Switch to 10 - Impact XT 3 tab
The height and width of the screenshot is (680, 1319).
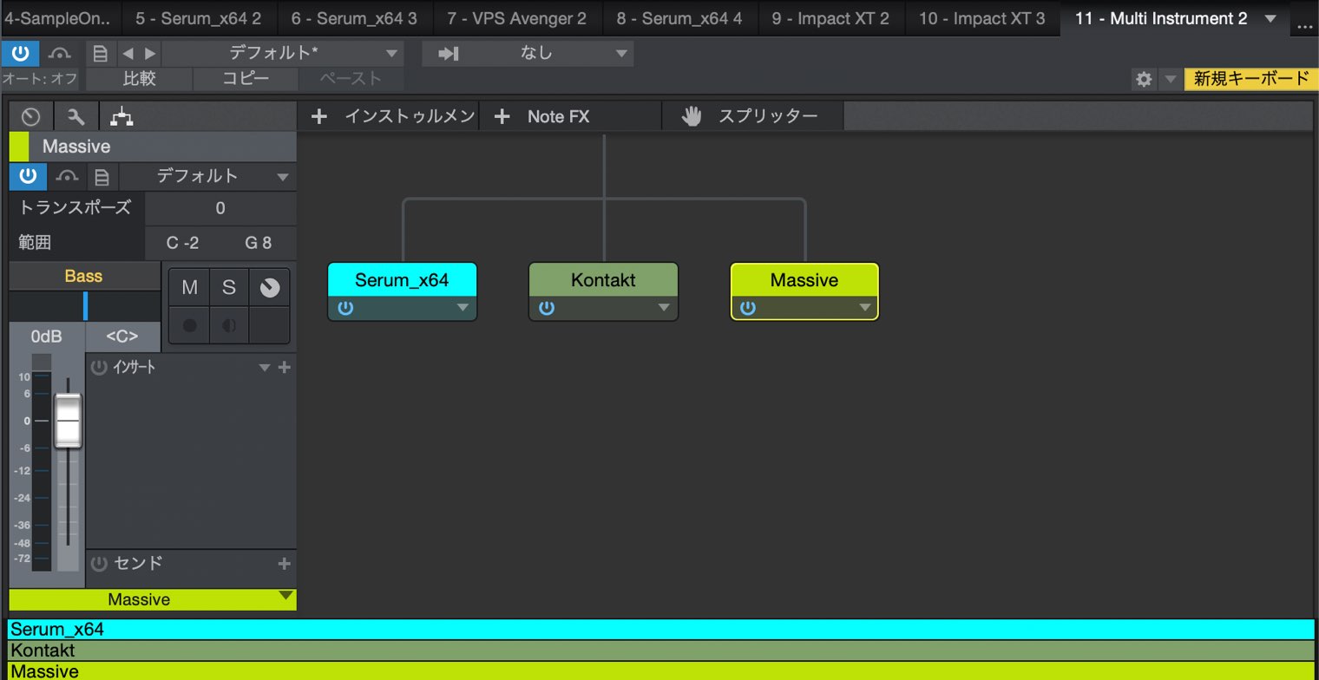(x=982, y=18)
